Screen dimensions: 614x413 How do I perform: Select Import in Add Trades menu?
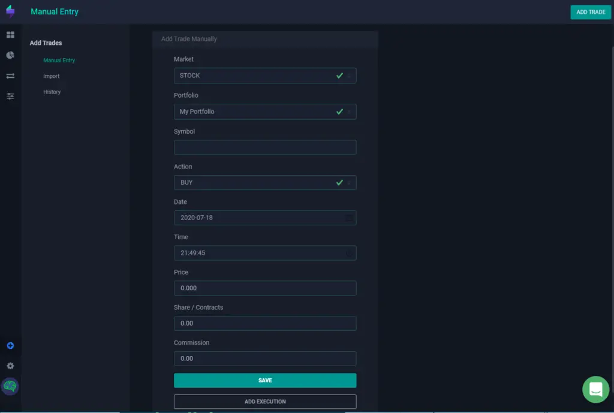point(52,76)
